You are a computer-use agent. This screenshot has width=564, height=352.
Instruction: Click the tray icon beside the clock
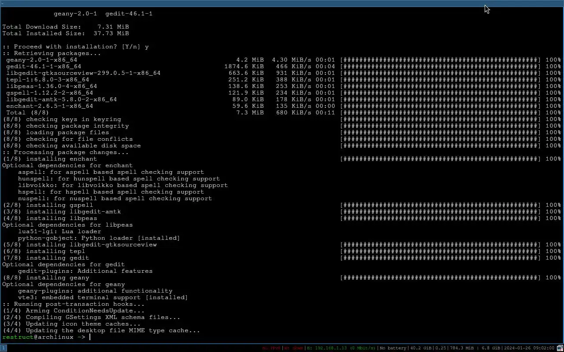pyautogui.click(x=560, y=348)
